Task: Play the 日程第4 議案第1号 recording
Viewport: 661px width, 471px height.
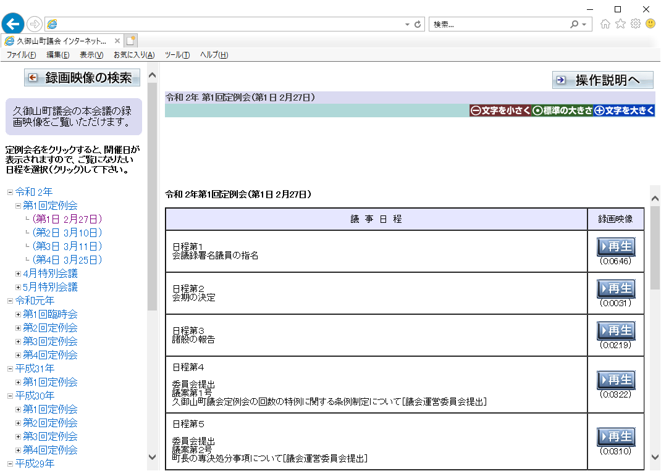Action: pyautogui.click(x=616, y=380)
